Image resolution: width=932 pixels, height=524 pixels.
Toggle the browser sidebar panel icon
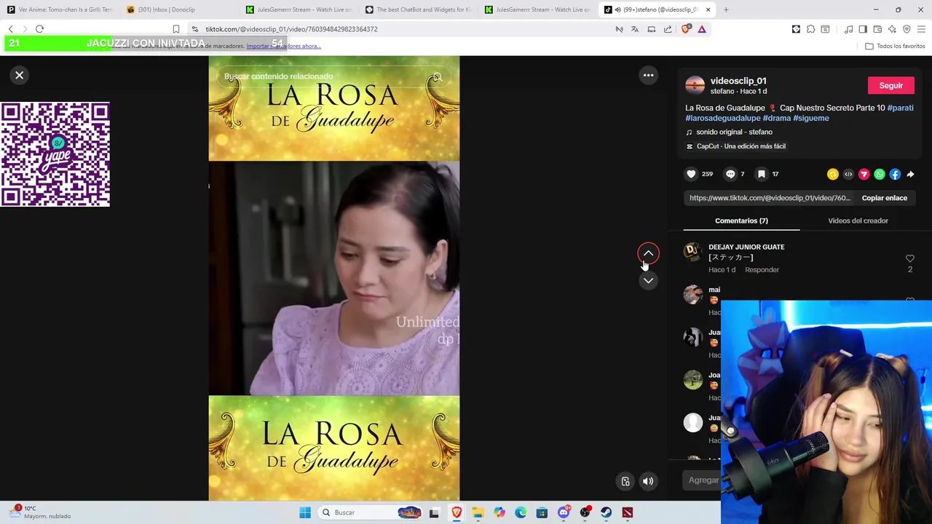(863, 29)
